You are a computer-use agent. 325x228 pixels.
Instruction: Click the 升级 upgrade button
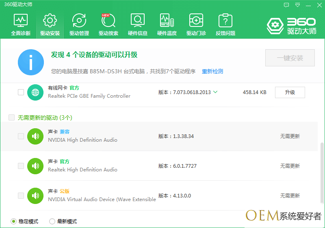(290, 92)
